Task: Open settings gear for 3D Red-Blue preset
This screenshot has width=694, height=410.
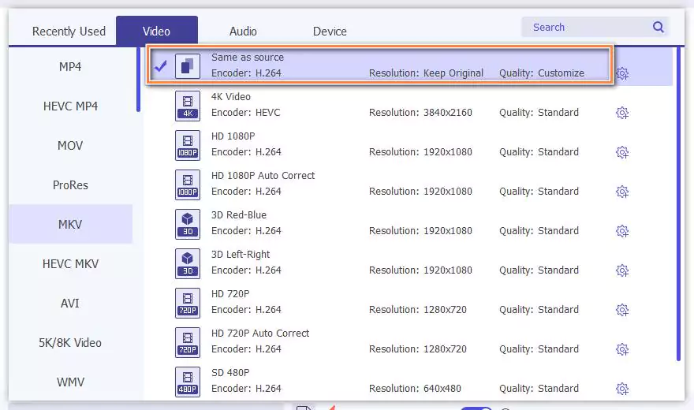Action: pyautogui.click(x=622, y=231)
